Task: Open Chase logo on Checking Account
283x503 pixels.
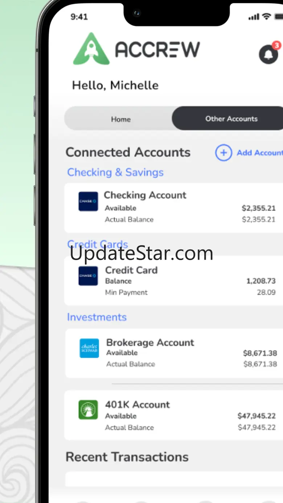Action: (88, 201)
